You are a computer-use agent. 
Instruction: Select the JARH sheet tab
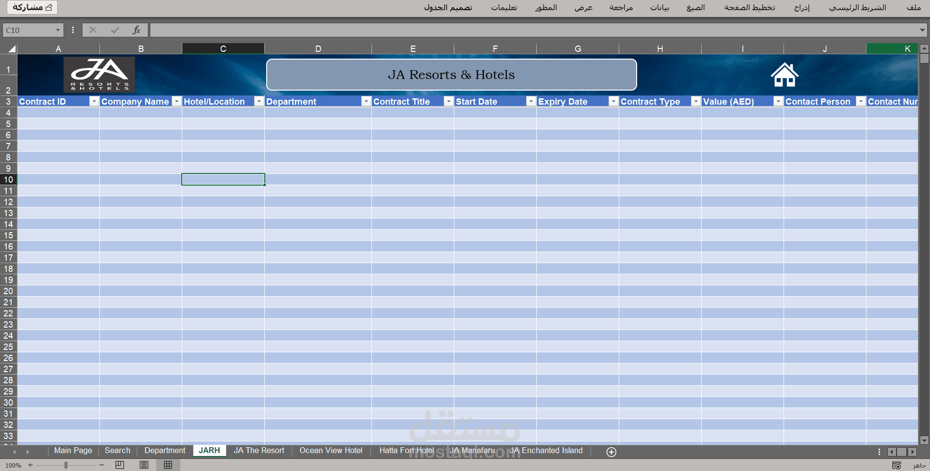[x=209, y=451]
